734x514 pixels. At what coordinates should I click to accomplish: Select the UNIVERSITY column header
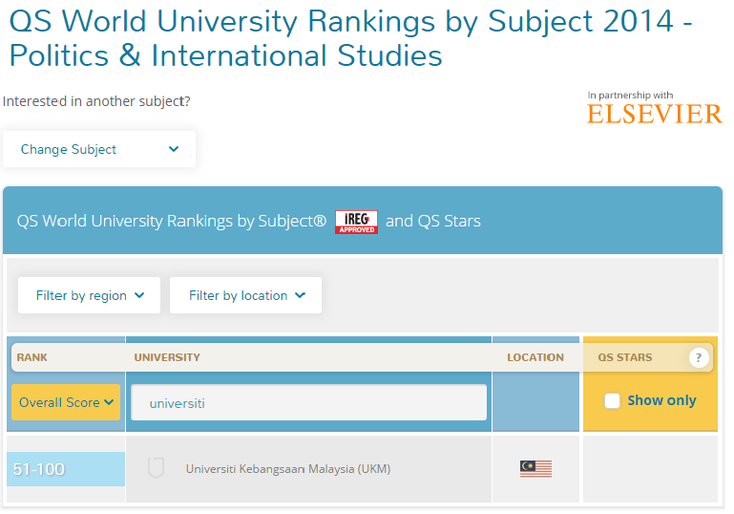click(167, 357)
